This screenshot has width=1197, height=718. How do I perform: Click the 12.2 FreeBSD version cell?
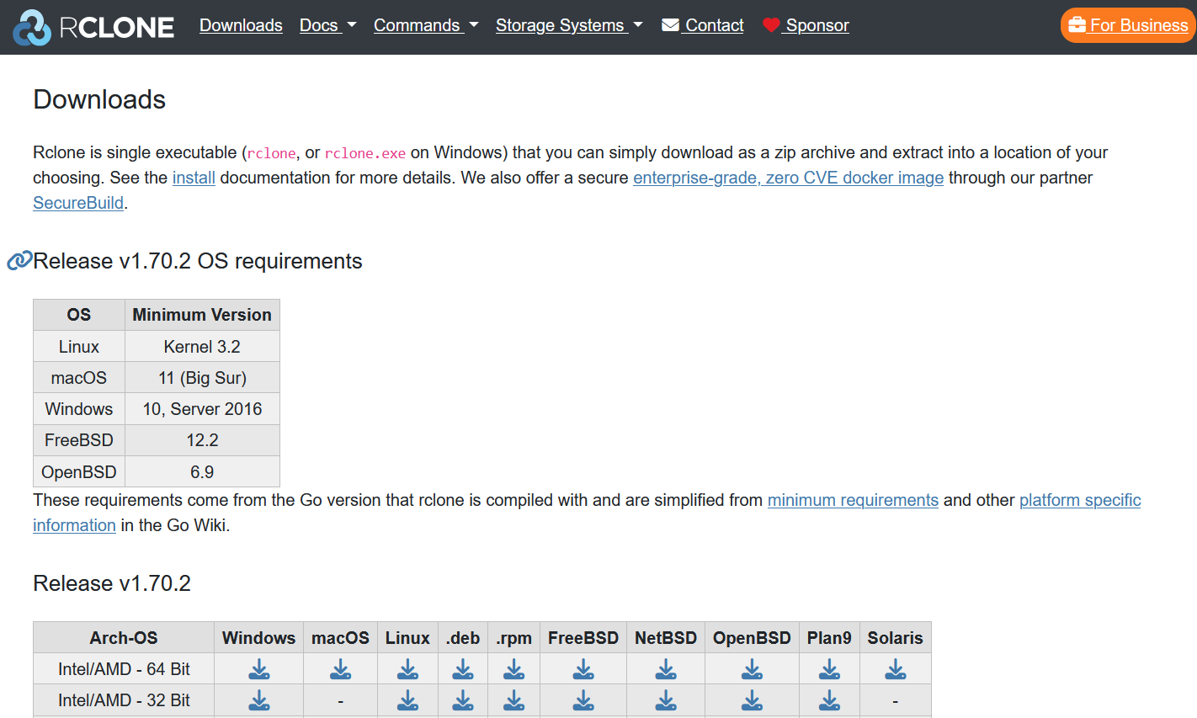202,440
